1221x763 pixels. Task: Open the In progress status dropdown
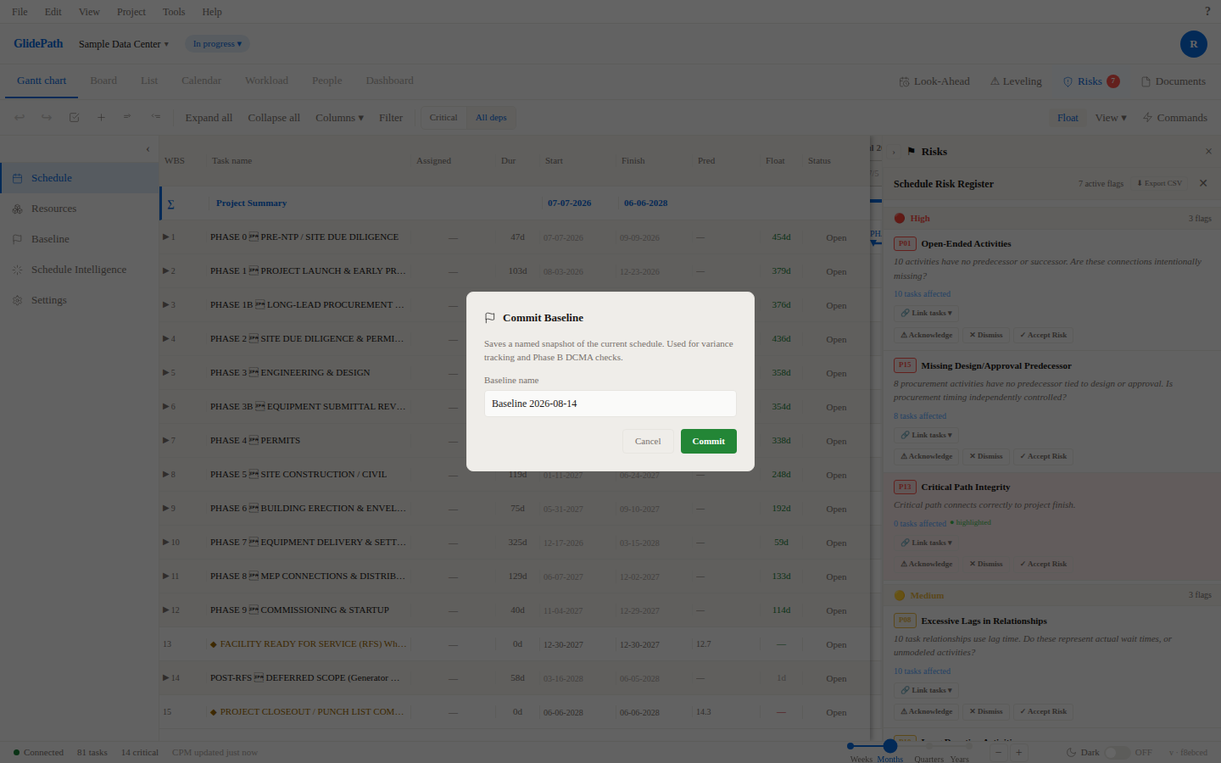pos(217,44)
